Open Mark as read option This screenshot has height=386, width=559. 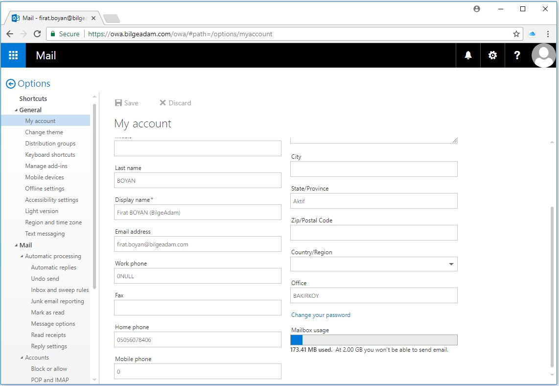coord(47,313)
